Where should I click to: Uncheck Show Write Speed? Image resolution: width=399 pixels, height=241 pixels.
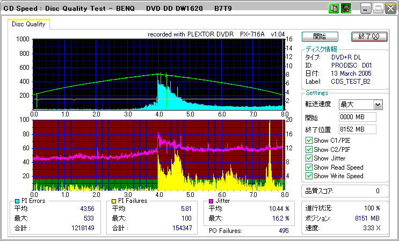[309, 176]
